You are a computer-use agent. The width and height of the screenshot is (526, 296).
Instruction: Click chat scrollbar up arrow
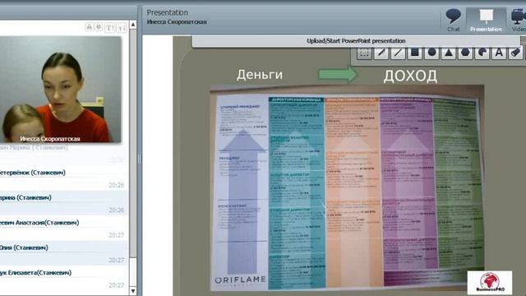click(133, 25)
